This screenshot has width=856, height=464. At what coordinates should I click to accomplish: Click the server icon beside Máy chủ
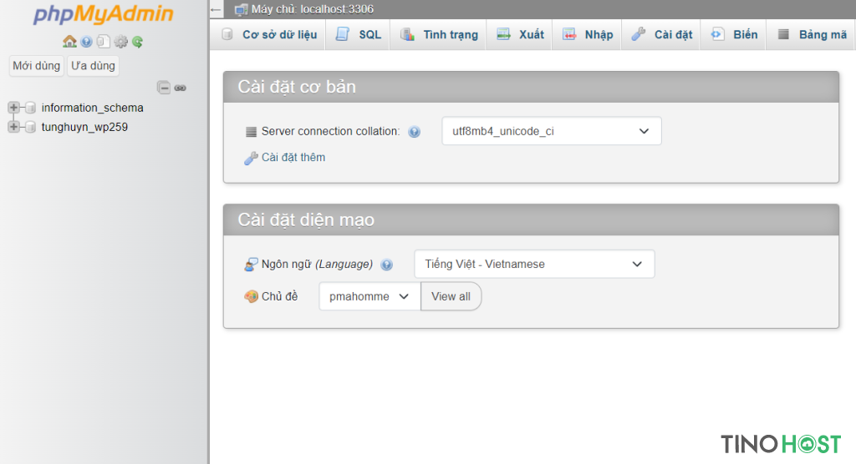click(x=241, y=10)
